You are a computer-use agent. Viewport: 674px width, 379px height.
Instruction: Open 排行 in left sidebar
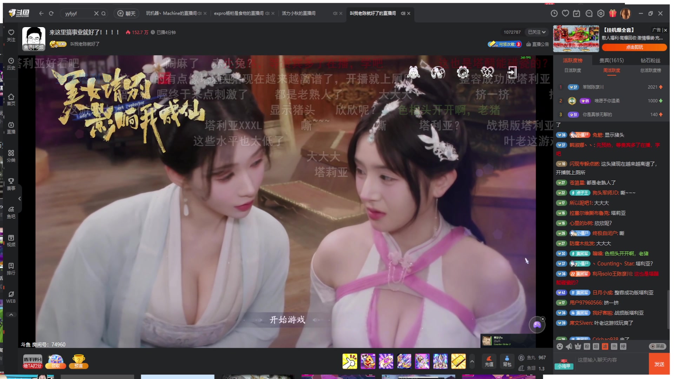11,269
